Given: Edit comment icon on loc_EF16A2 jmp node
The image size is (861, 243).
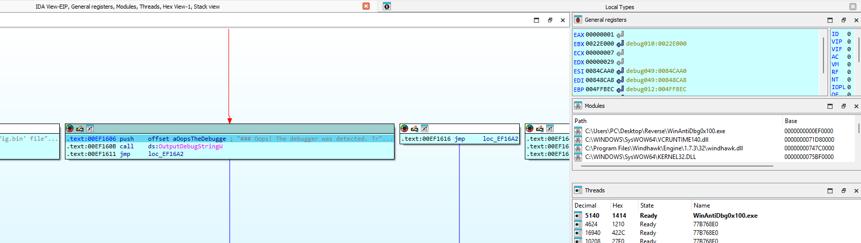Looking at the screenshot, I should pos(414,129).
